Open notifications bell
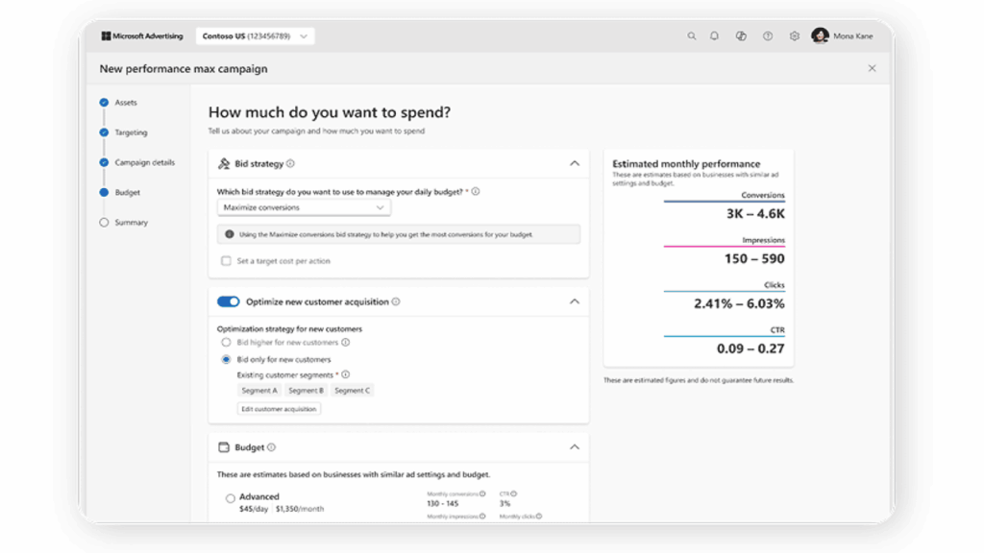 714,36
